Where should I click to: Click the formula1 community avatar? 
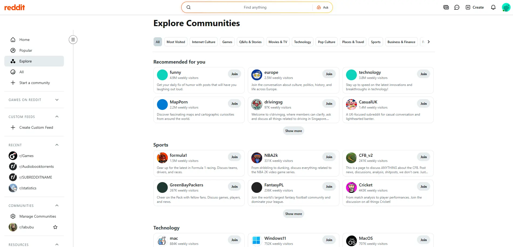pyautogui.click(x=162, y=158)
